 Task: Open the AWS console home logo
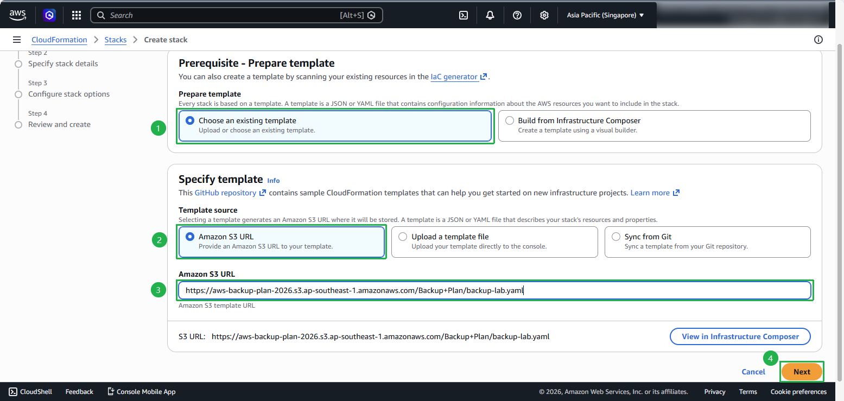coord(17,15)
